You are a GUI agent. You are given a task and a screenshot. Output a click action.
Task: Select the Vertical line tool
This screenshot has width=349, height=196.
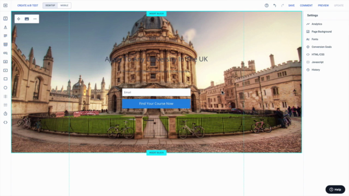click(5, 96)
